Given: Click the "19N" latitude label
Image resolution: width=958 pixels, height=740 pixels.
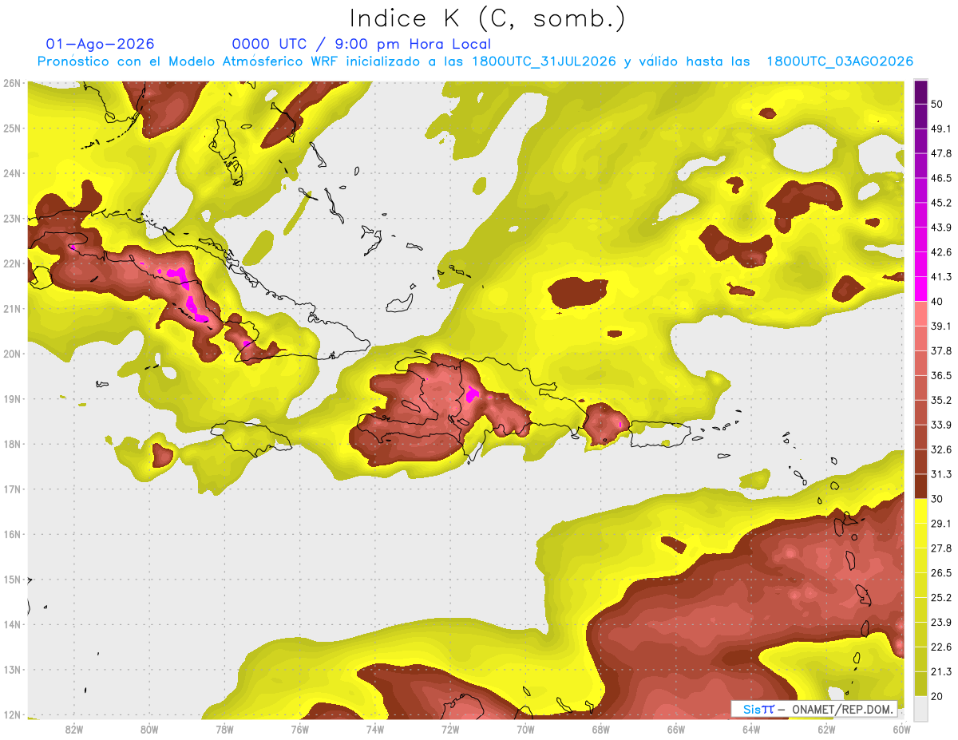Looking at the screenshot, I should tap(11, 398).
